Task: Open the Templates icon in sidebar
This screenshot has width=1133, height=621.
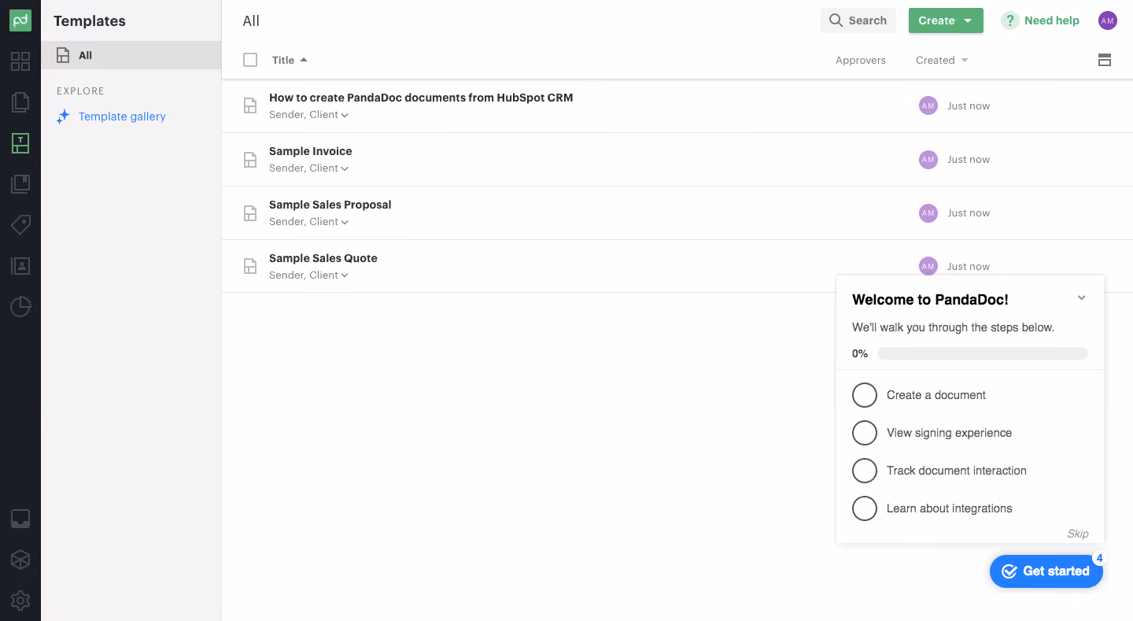Action: click(x=20, y=143)
